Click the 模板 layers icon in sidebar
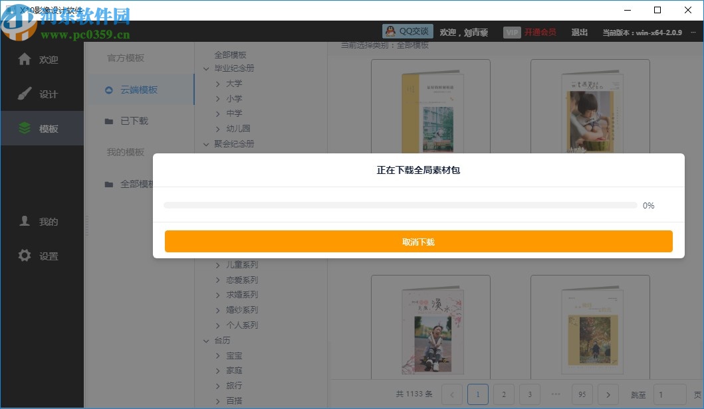 24,128
